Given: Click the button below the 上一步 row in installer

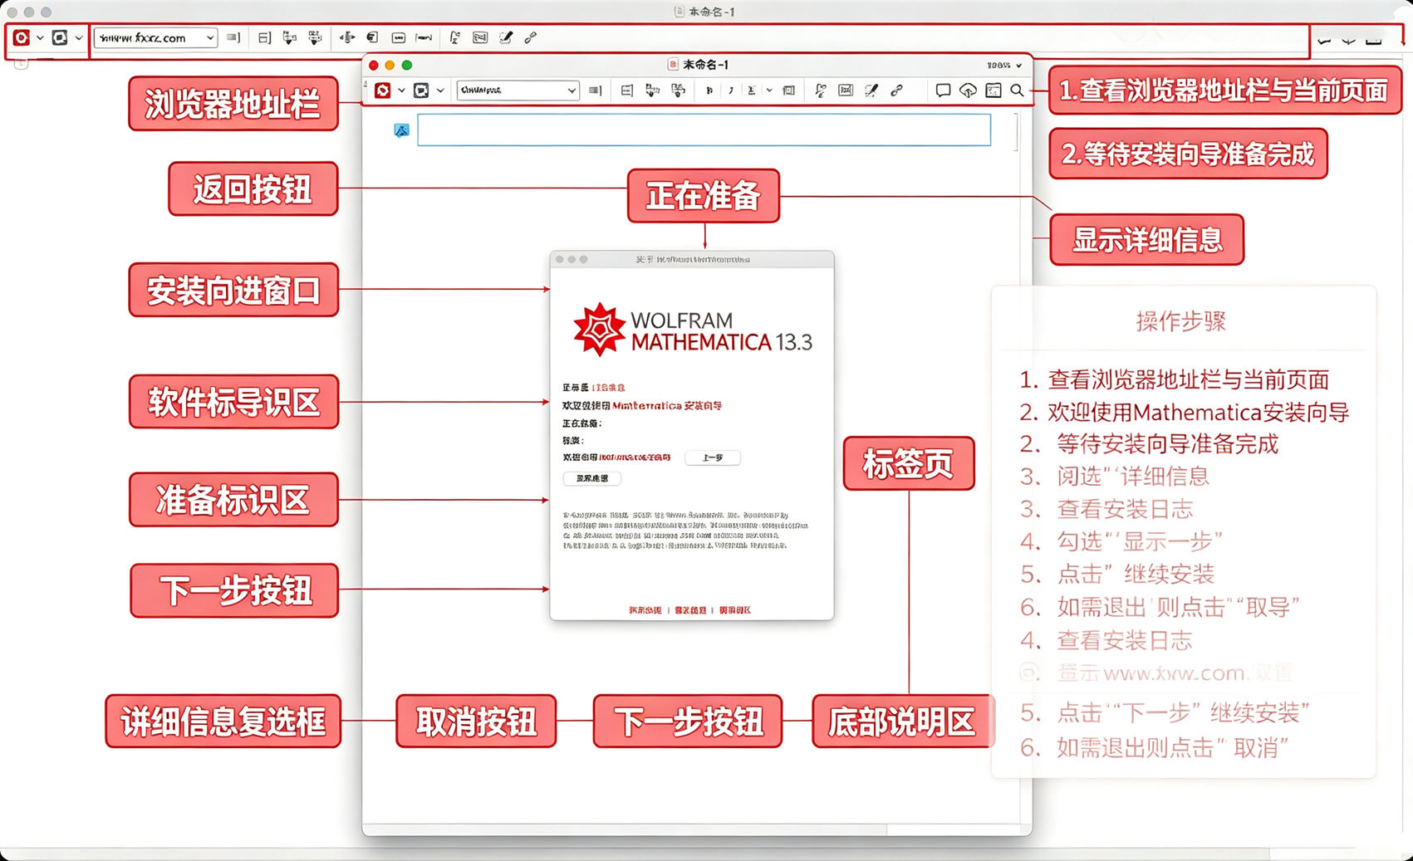Looking at the screenshot, I should coord(592,478).
